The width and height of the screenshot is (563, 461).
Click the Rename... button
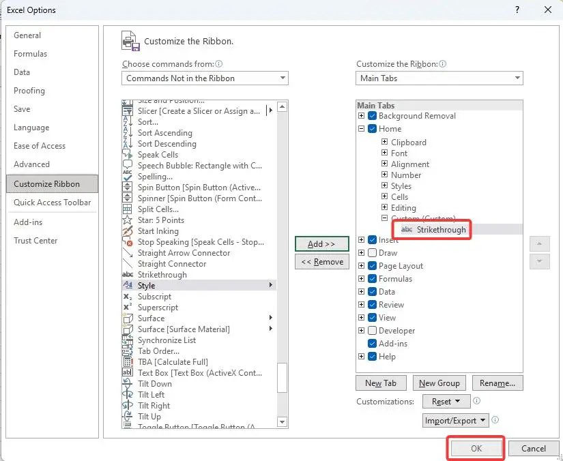[497, 383]
